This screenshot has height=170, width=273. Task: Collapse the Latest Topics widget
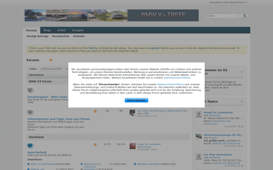coord(242,102)
